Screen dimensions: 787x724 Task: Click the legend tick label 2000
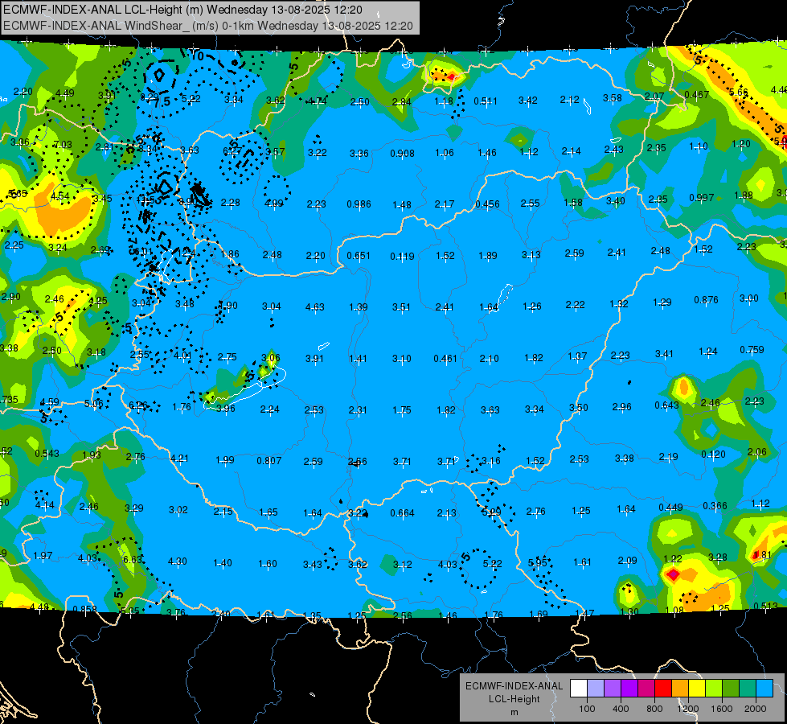pos(756,709)
